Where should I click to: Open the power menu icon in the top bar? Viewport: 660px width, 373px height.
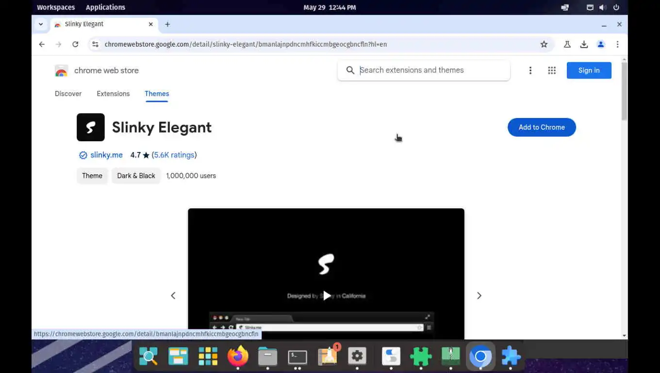[x=616, y=7]
